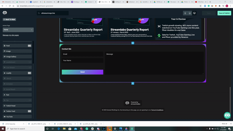Select the disabled Social Reach widget
The height and width of the screenshot is (131, 233).
coord(17,89)
